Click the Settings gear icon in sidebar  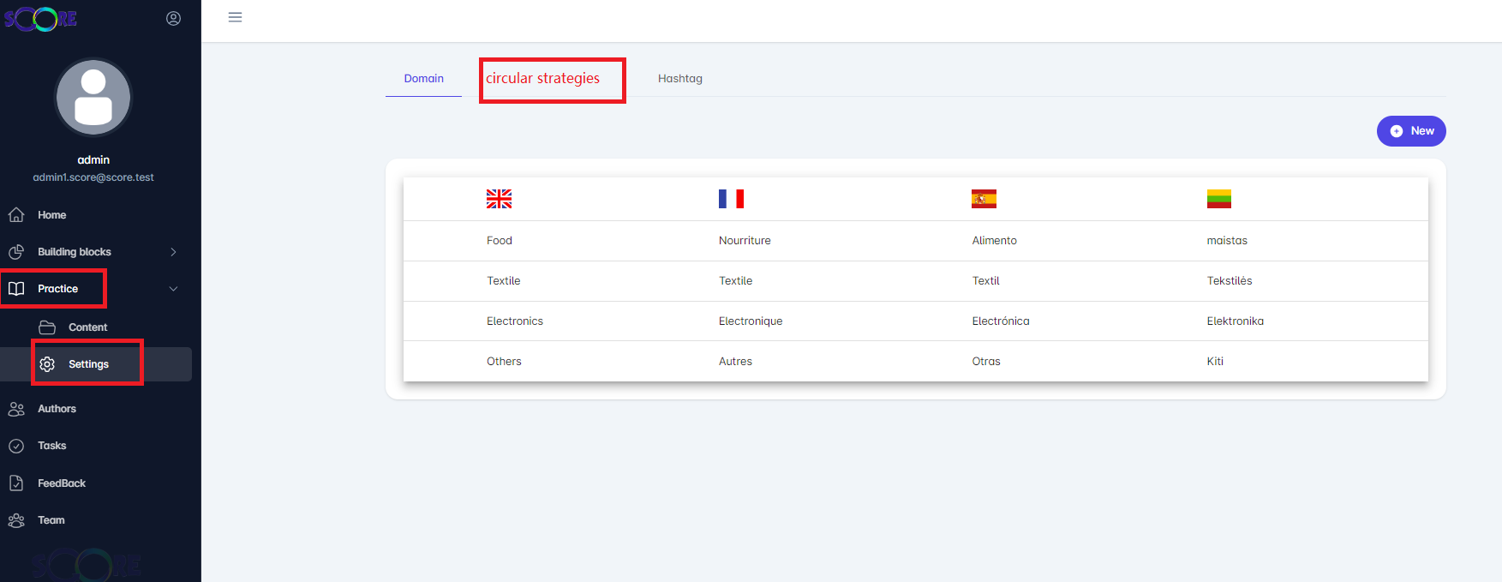point(47,364)
